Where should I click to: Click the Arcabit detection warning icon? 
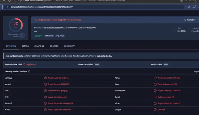coord(45,84)
